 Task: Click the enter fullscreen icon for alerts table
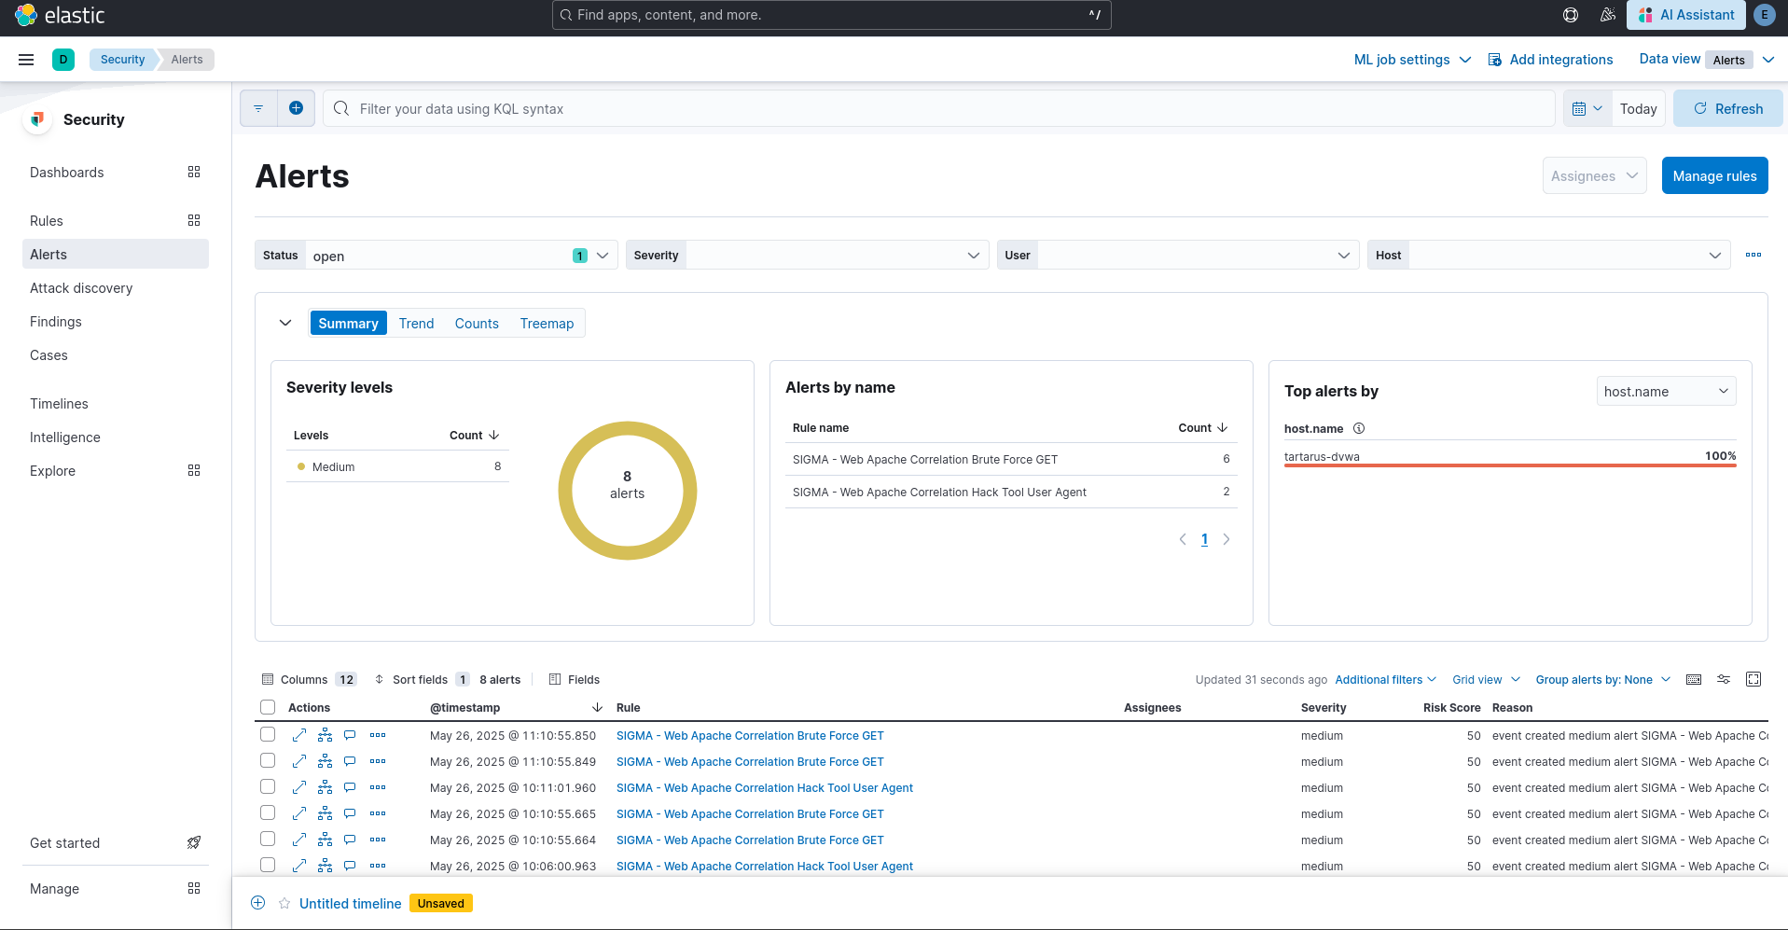coord(1753,679)
